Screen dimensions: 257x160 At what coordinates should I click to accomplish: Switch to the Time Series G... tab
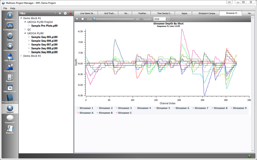pos(163,13)
